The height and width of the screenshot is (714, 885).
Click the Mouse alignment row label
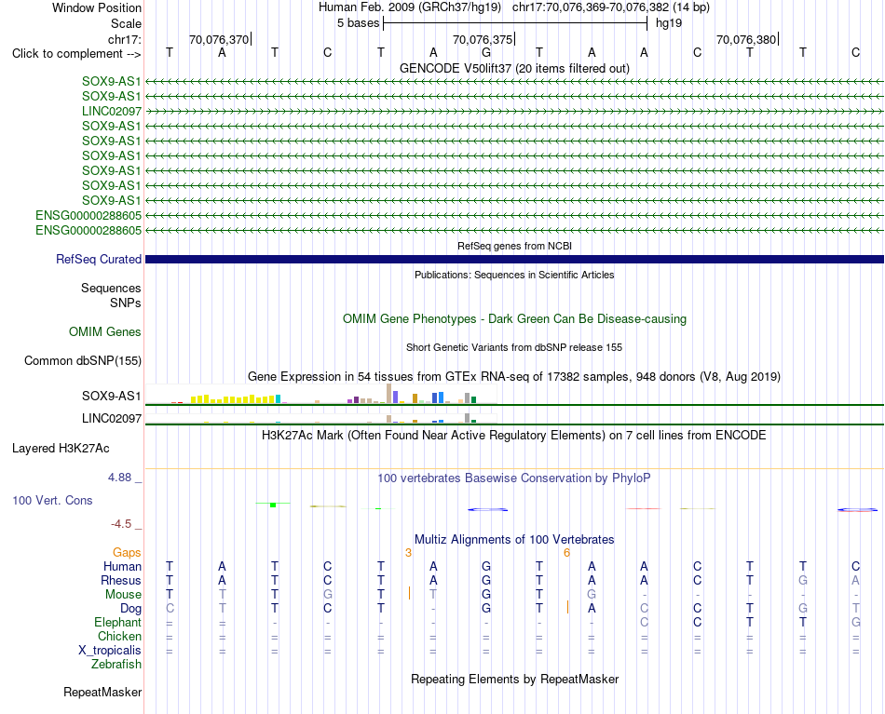click(x=124, y=595)
